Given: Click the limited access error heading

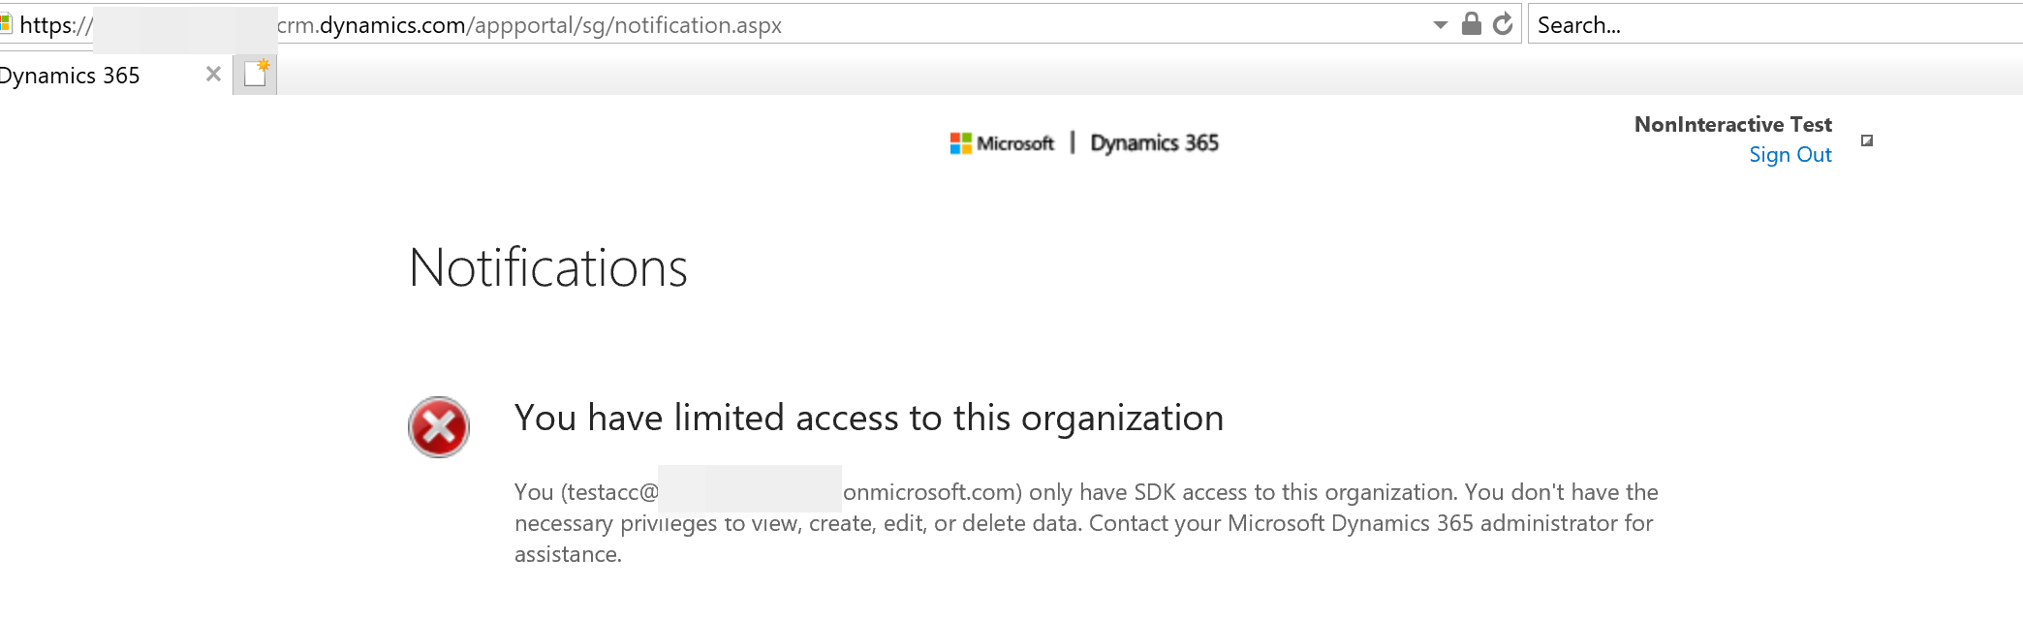Looking at the screenshot, I should point(869,419).
